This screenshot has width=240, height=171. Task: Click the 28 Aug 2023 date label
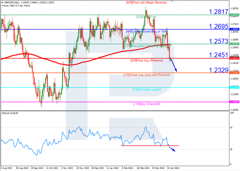[x=22, y=168]
